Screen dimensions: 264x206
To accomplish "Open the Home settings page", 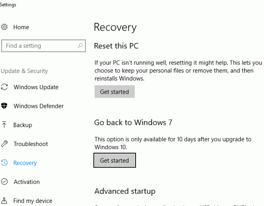I will click(x=21, y=27).
